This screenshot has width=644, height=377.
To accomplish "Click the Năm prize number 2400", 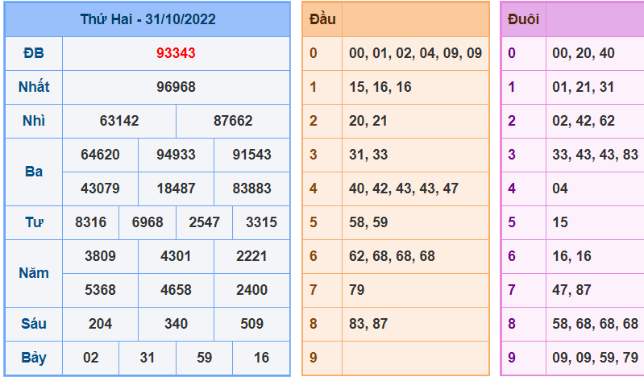I will click(x=251, y=289).
